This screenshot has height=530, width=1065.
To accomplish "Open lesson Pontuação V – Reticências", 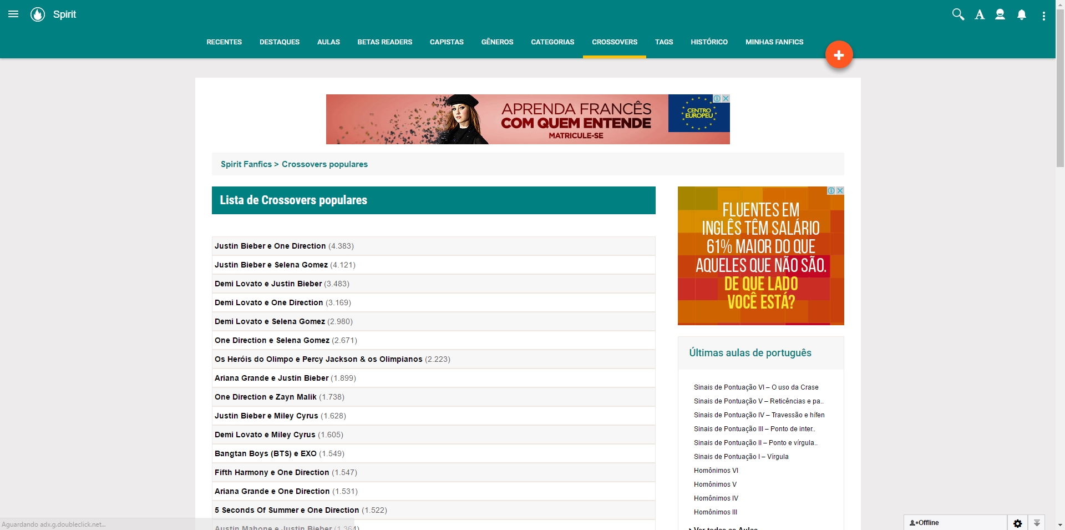I will (758, 401).
